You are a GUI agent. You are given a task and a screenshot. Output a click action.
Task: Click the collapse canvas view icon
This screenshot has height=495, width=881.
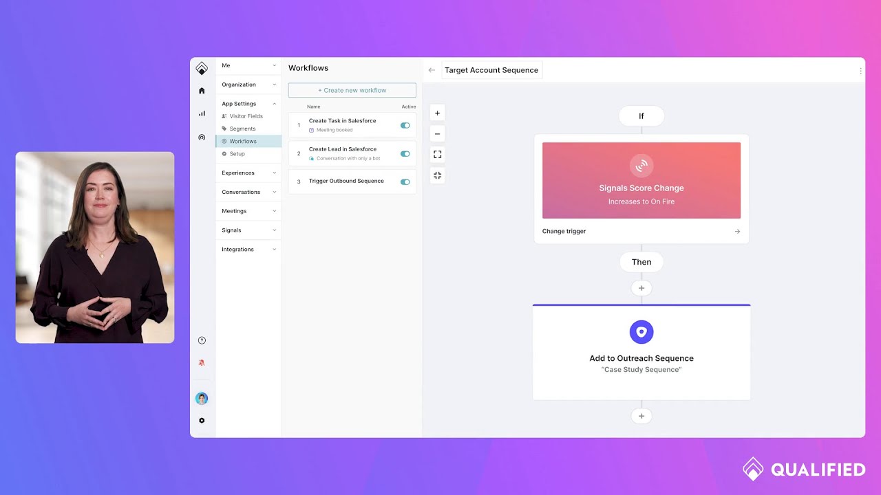[x=437, y=175]
